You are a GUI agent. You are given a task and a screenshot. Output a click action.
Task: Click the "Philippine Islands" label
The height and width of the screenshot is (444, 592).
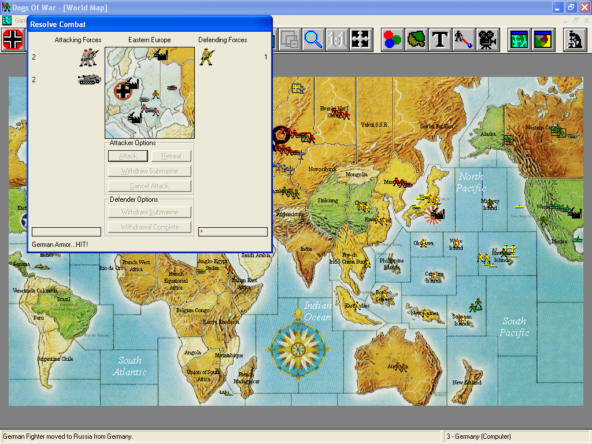pos(391,264)
